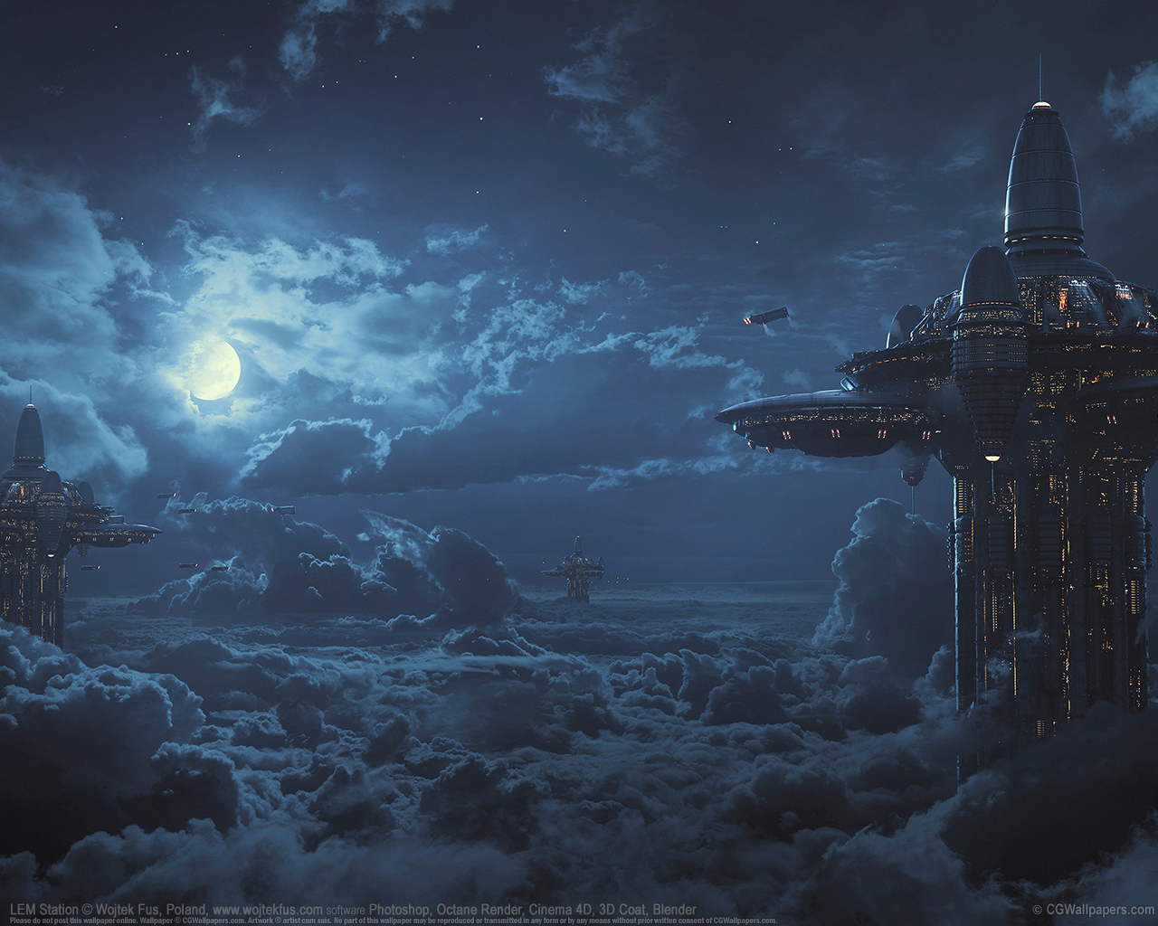The image size is (1158, 926).
Task: Click the hanging light beneath right tower platform
Action: (x=993, y=458)
